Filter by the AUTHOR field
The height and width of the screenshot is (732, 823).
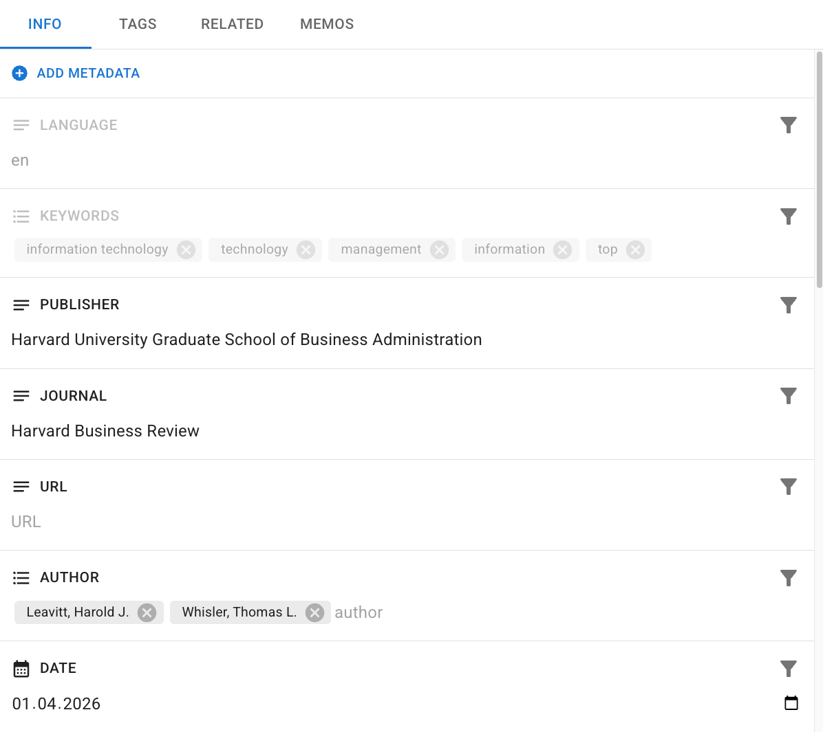pos(789,577)
